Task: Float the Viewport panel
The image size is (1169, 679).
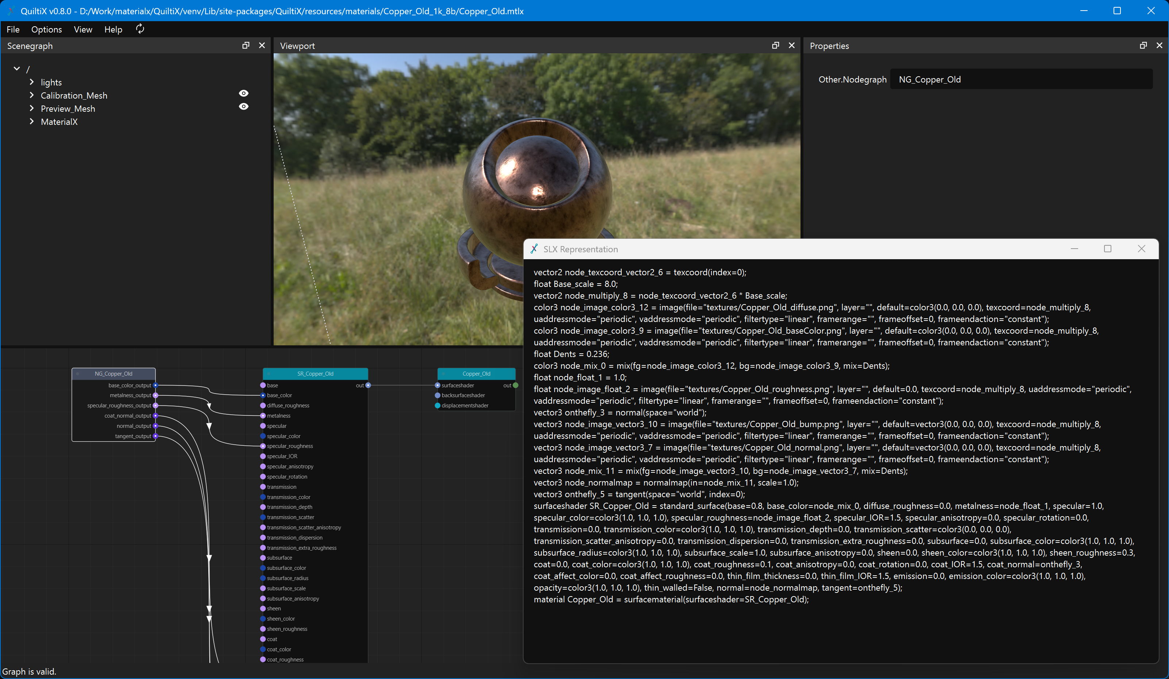Action: tap(775, 45)
